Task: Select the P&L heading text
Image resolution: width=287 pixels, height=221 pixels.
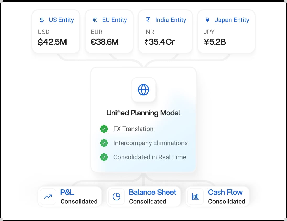Action: 67,192
